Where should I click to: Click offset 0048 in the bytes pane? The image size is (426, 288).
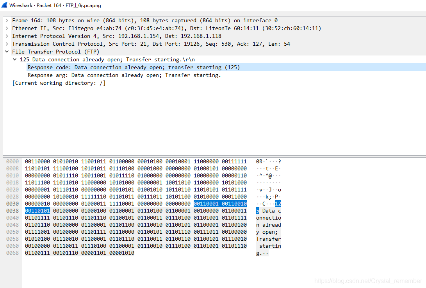click(x=12, y=225)
